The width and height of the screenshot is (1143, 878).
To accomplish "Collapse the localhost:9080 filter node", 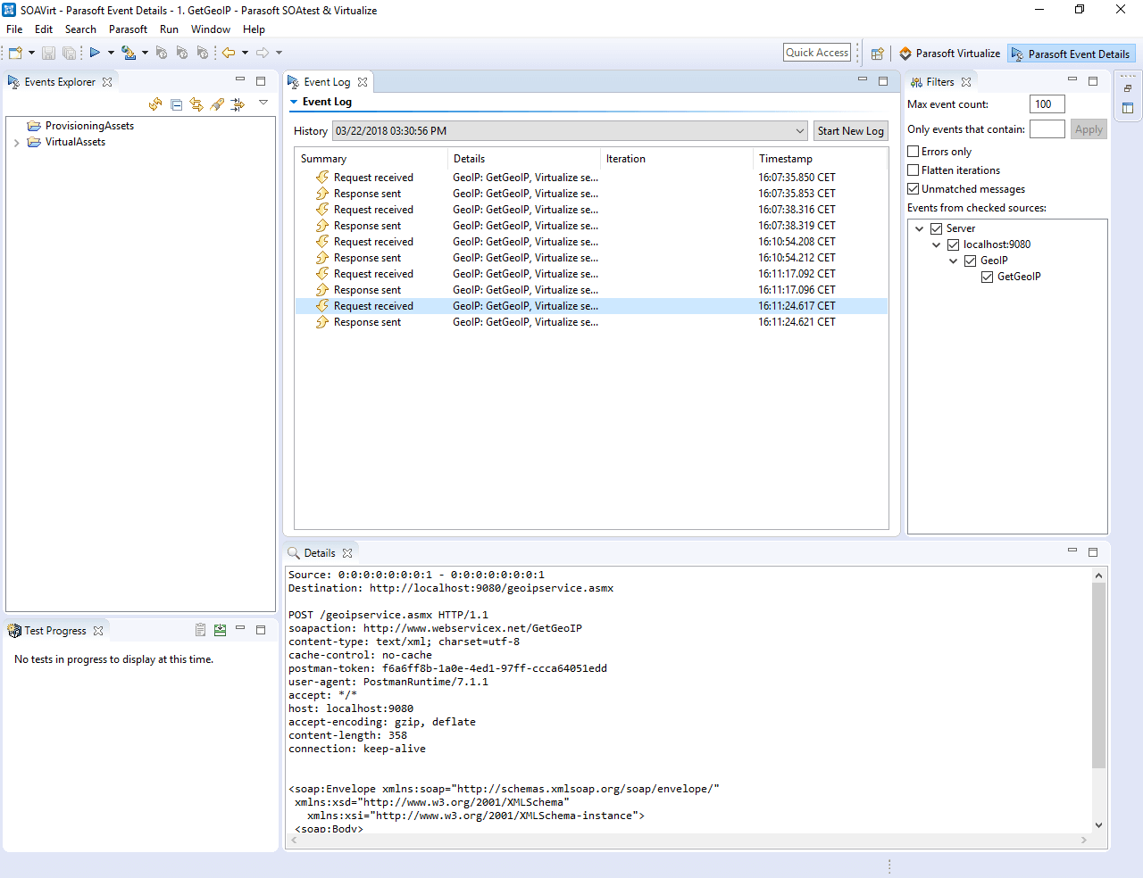I will (937, 244).
